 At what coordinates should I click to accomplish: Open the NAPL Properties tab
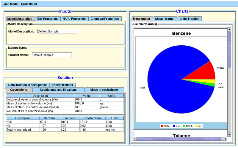[x=74, y=18]
